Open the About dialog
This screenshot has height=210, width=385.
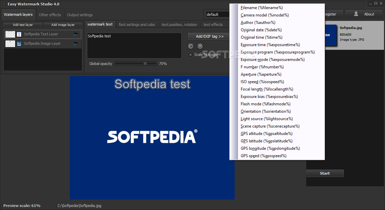pos(364,14)
